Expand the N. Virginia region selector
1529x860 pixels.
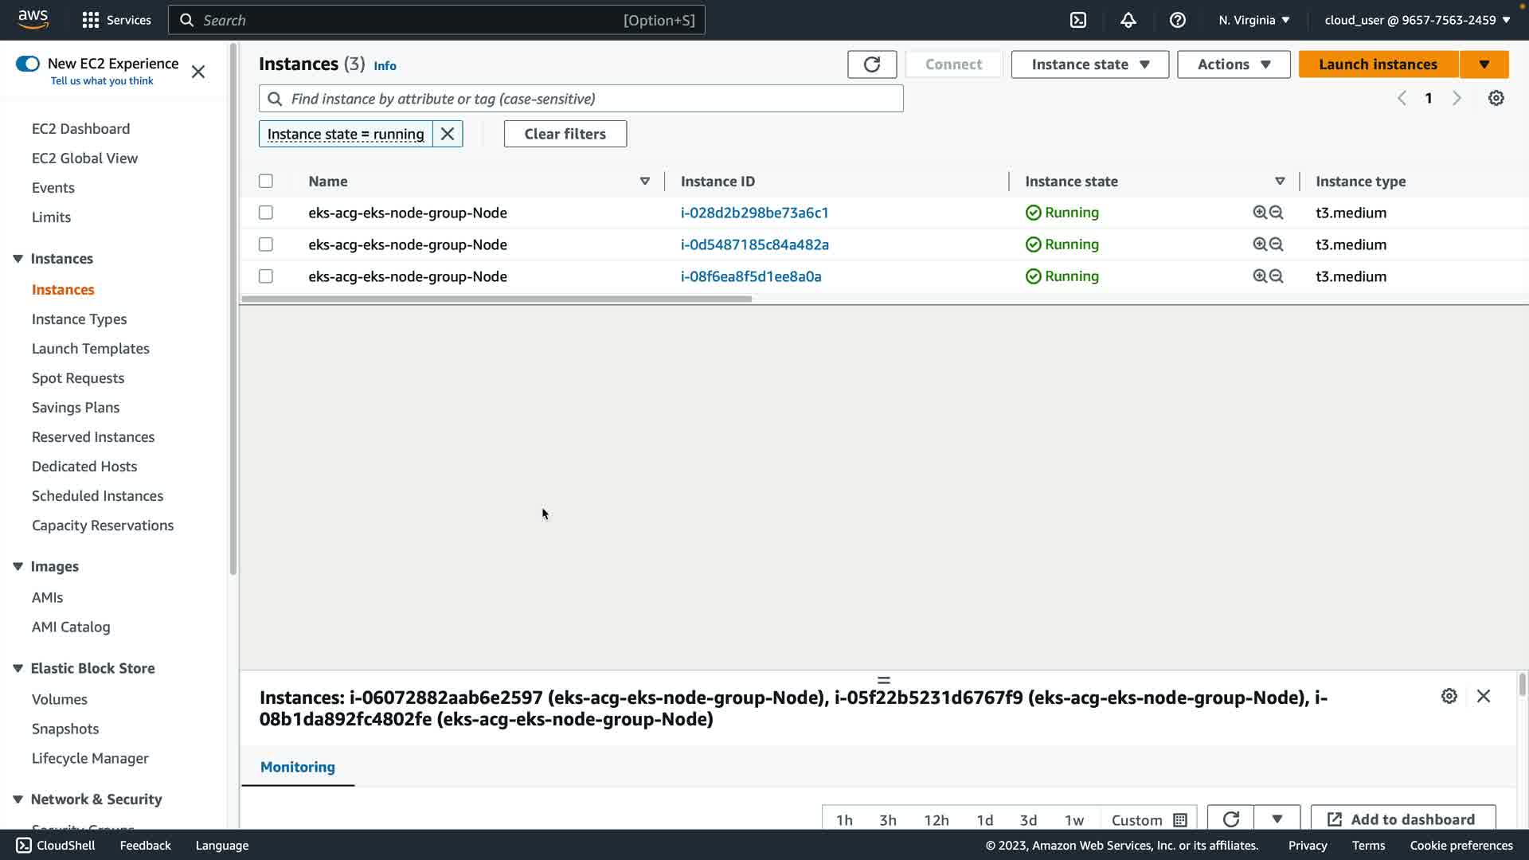[1253, 20]
